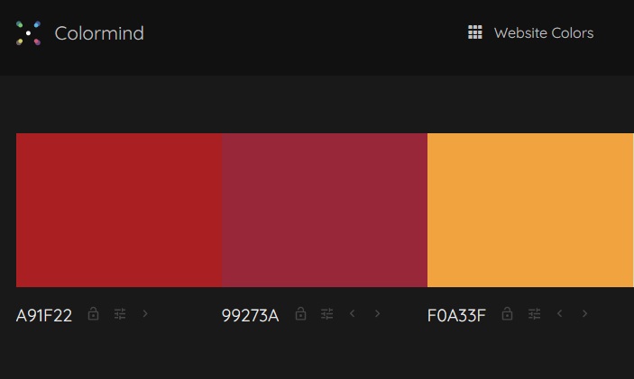Viewport: 634px width, 379px height.
Task: Select the maroon 99273A color swatch
Action: pos(325,211)
